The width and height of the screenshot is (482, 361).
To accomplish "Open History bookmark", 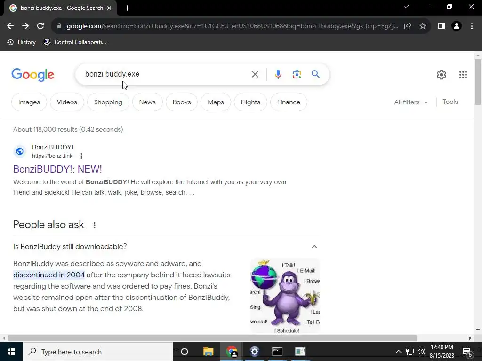I will tap(22, 42).
